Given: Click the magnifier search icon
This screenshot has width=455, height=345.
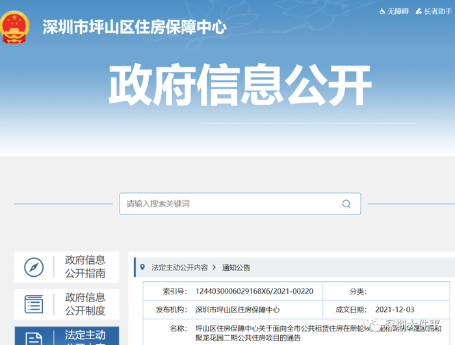Looking at the screenshot, I should click(x=346, y=204).
